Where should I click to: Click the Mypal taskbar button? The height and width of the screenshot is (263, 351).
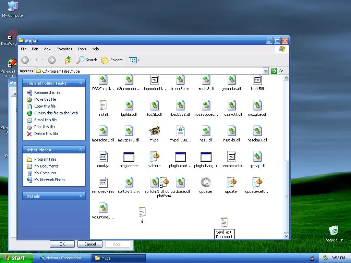click(119, 258)
